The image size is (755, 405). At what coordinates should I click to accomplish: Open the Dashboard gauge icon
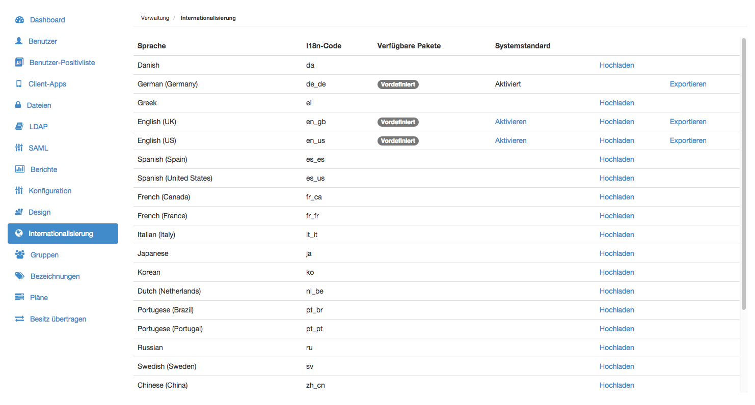pos(20,20)
